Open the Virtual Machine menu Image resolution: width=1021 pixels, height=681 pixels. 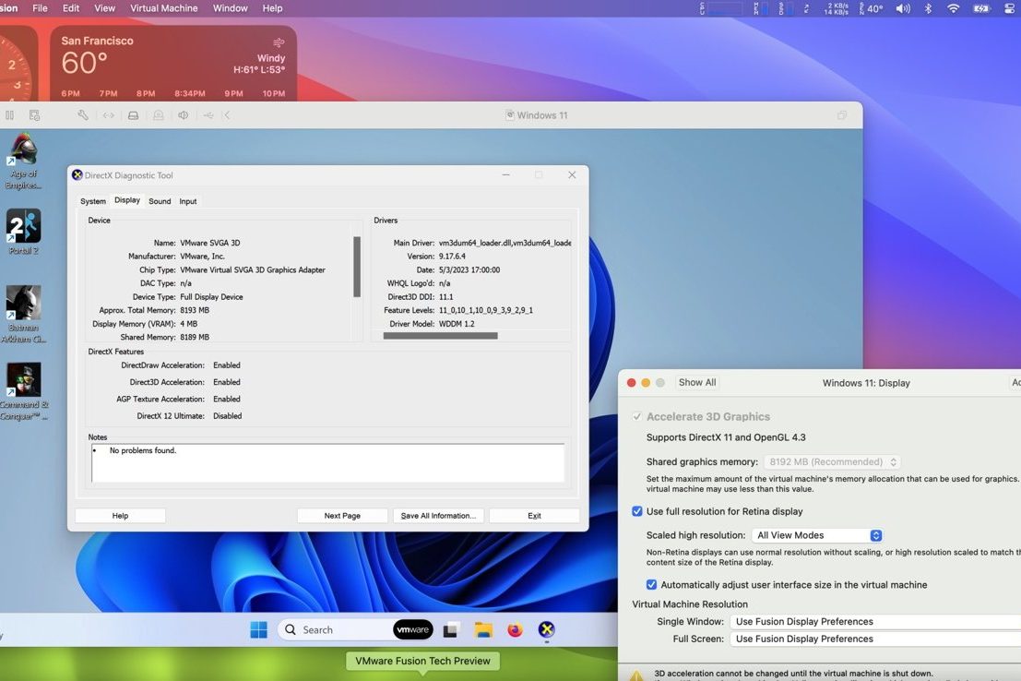[163, 7]
